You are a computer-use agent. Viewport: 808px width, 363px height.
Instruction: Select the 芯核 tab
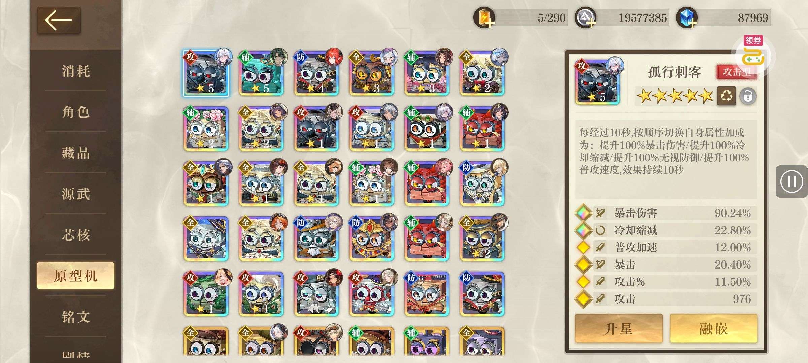76,235
